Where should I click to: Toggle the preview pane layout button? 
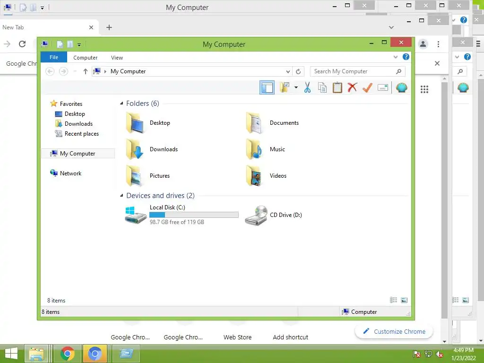[267, 87]
